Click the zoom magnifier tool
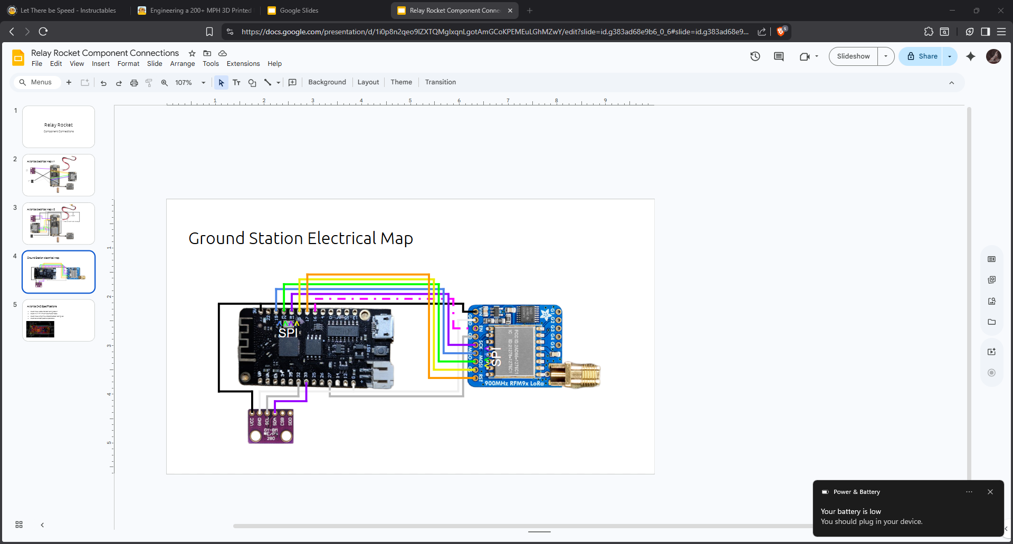This screenshot has width=1013, height=544. [164, 83]
